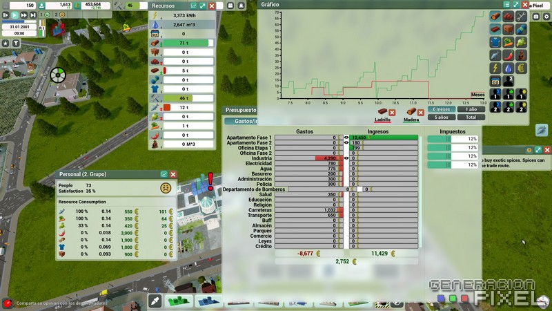Screen dimensions: 552x311
Task: Adjust tax slider on Apartamento Fase 1 row
Action: tap(453, 139)
